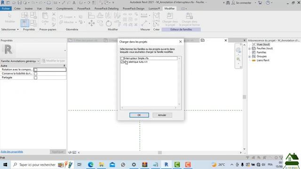Close the Charger dans les projets dialog
This screenshot has height=169, width=301.
[x=181, y=42]
